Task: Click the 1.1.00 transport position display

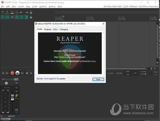Action: pyautogui.click(x=110, y=73)
